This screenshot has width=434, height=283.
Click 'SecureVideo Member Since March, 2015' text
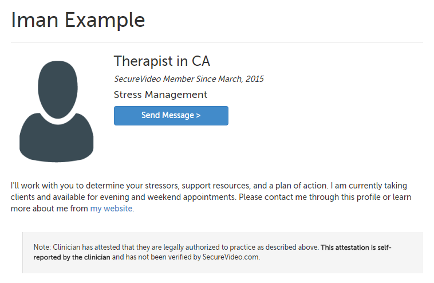(x=188, y=79)
